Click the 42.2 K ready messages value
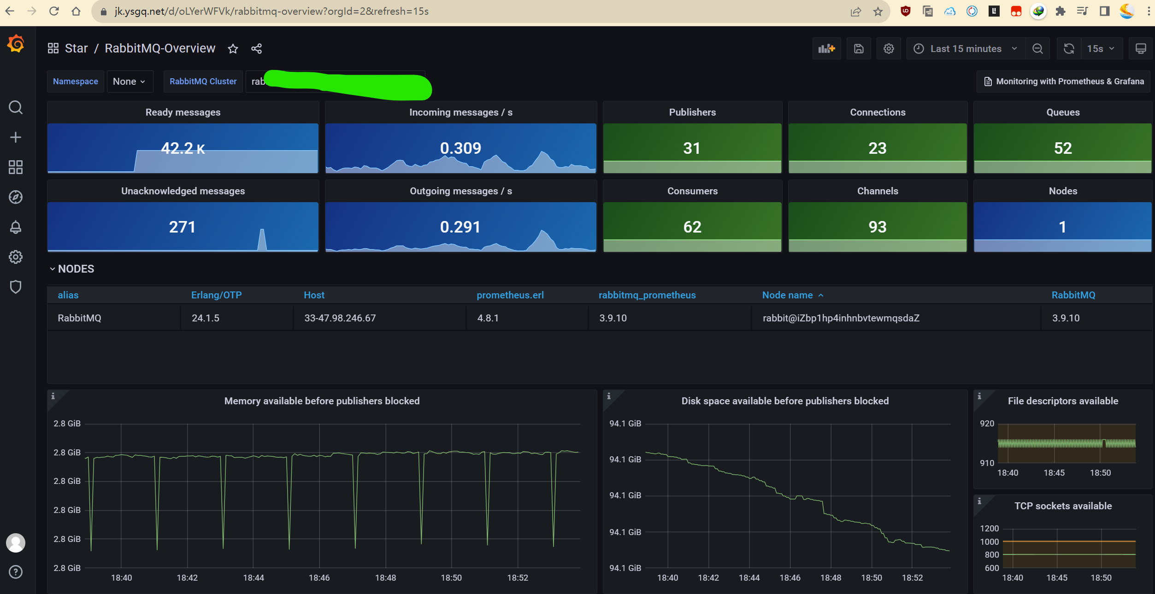 pyautogui.click(x=183, y=148)
